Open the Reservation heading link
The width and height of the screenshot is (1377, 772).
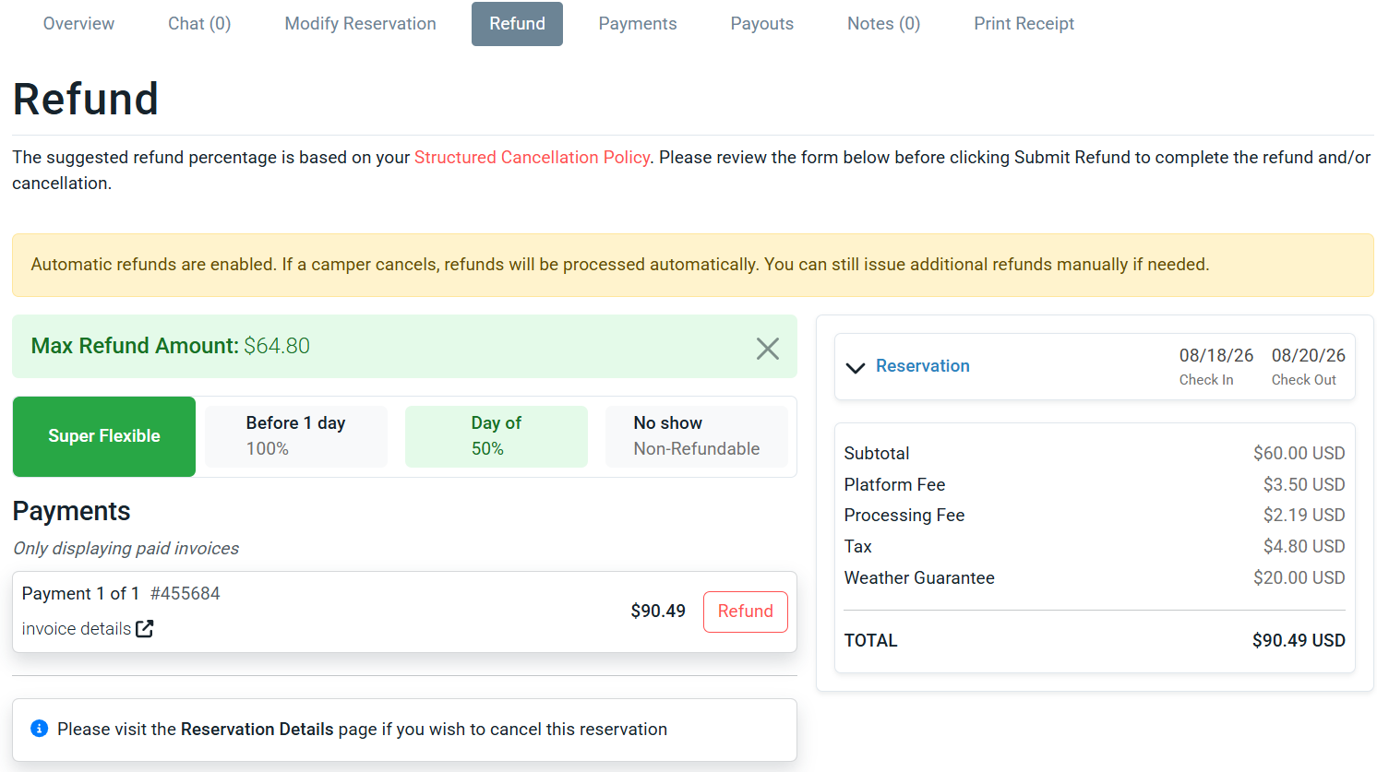click(923, 366)
